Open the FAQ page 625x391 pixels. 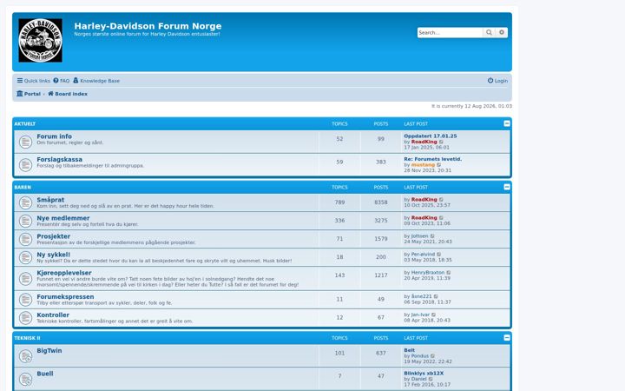tap(62, 81)
